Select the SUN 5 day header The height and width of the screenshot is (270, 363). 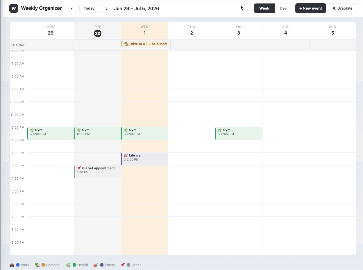pos(332,30)
